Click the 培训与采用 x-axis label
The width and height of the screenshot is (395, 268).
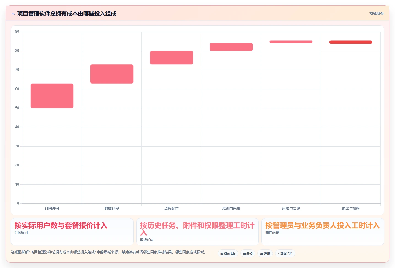coord(231,208)
